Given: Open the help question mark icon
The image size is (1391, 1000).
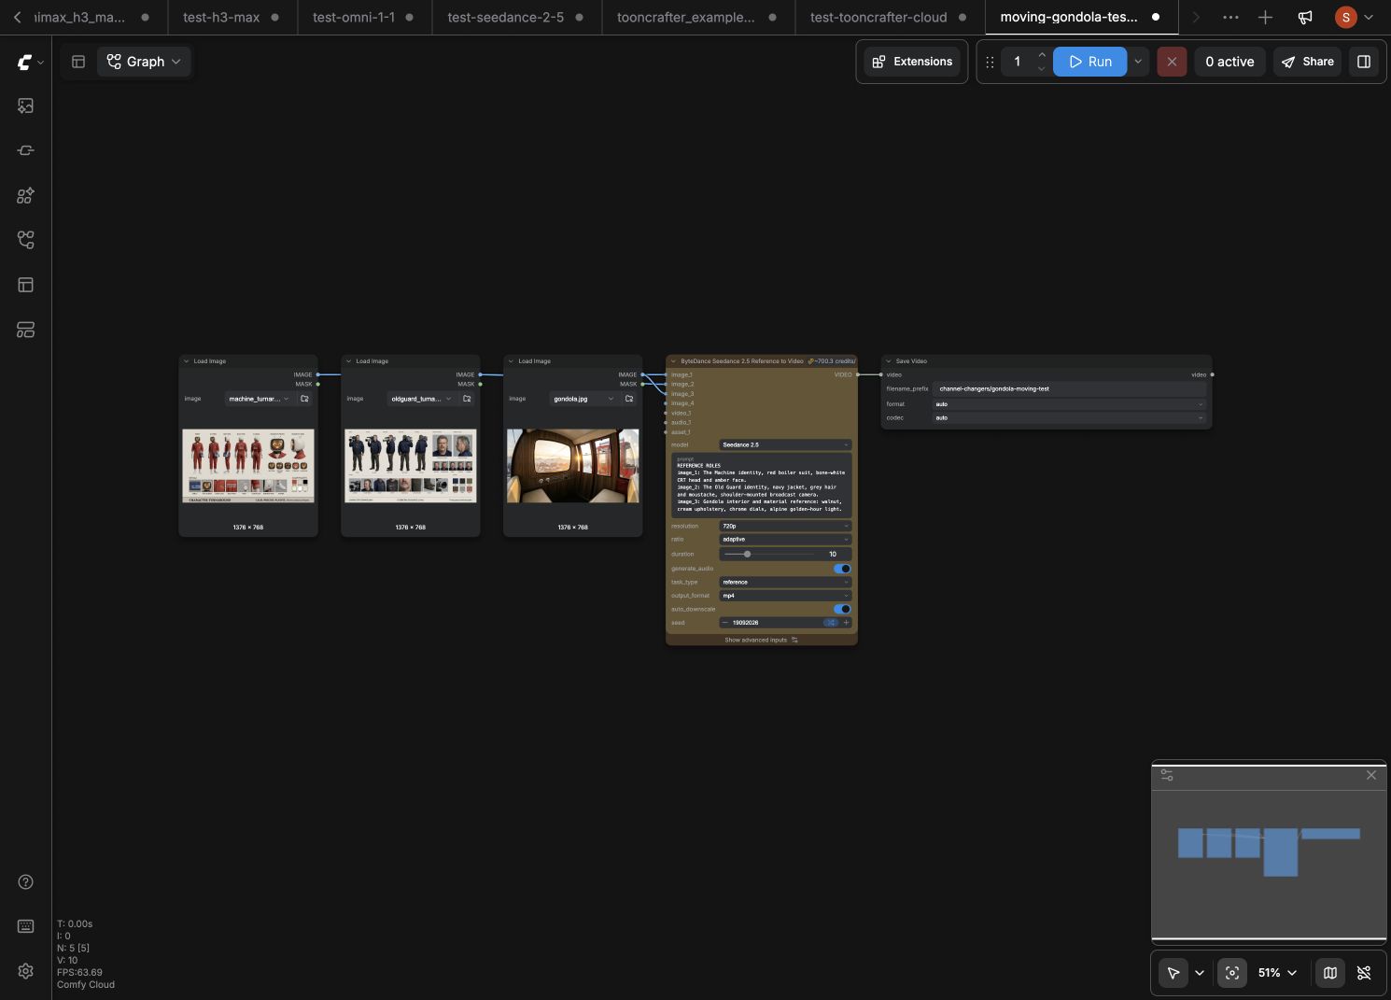Looking at the screenshot, I should pos(25,882).
